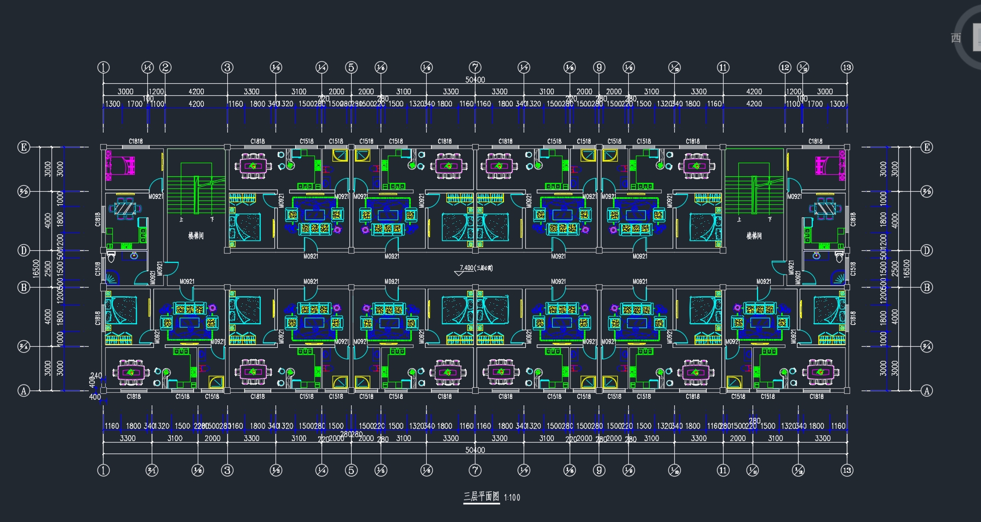
Task: Click the 1:100 scale text beside the title
Action: tap(512, 497)
